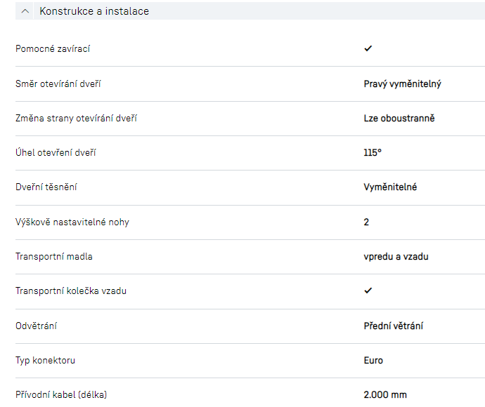This screenshot has width=485, height=407.
Task: Click the Přední větrání value
Action: [393, 326]
